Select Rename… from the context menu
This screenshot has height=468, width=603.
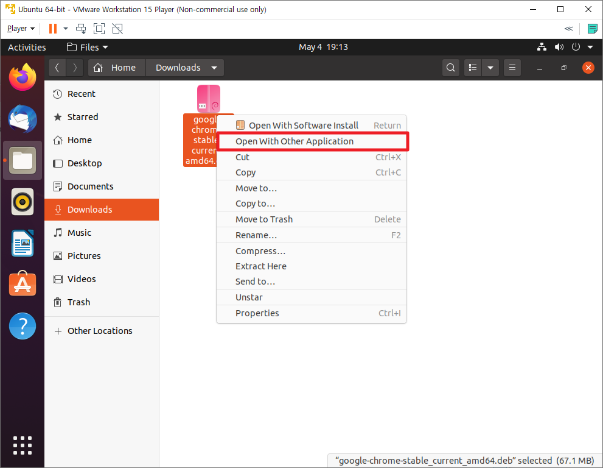pyautogui.click(x=312, y=235)
